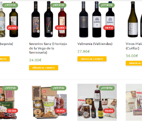Add Valmenia wine pack to cart
This screenshot has width=142, height=123.
(92, 59)
